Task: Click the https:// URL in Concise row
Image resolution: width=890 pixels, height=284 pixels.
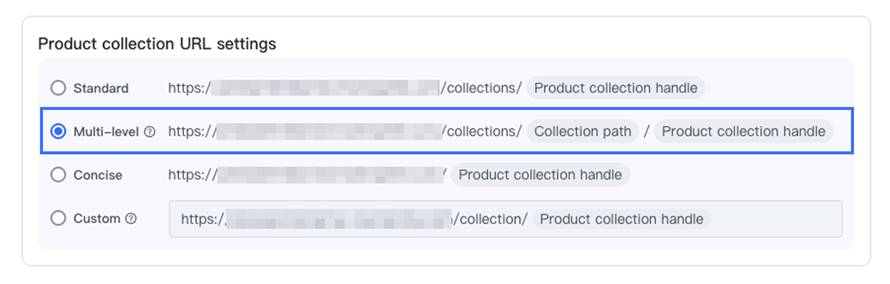Action: [307, 175]
